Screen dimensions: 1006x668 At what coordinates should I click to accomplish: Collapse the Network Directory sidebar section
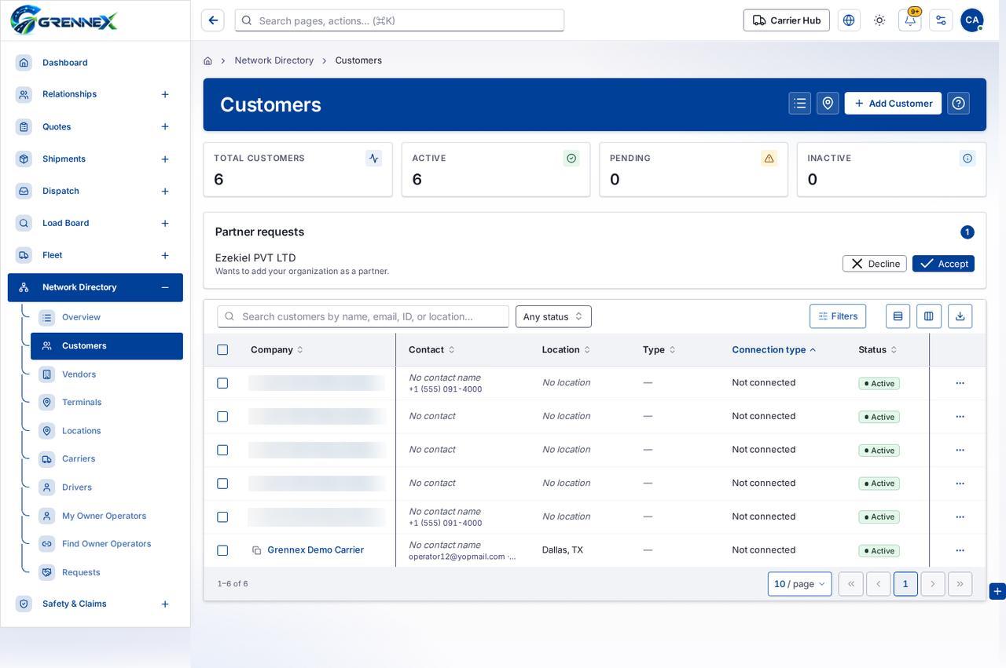[x=165, y=287]
